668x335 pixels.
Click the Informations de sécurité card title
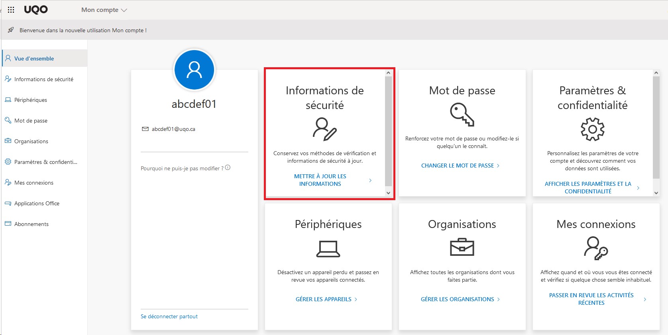tap(325, 98)
